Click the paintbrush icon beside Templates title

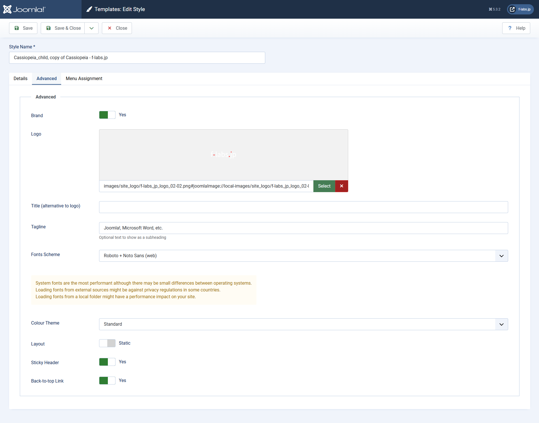89,9
